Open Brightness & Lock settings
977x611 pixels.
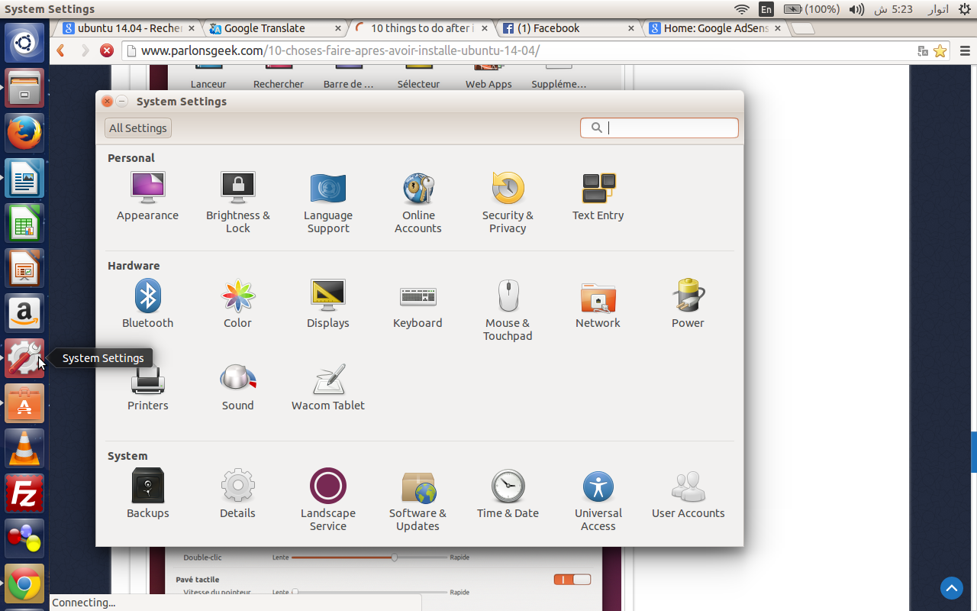[237, 203]
